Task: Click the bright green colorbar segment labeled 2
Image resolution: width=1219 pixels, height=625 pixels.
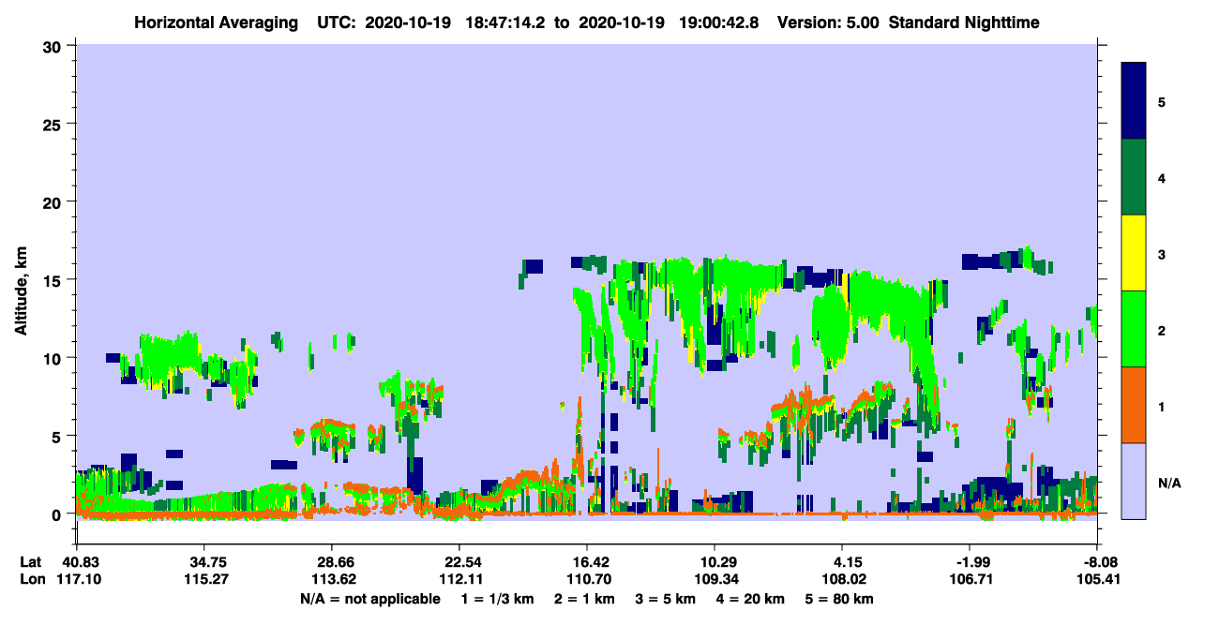Action: 1134,329
